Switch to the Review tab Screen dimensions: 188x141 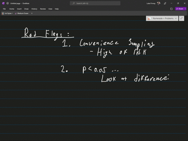(x=43, y=9)
